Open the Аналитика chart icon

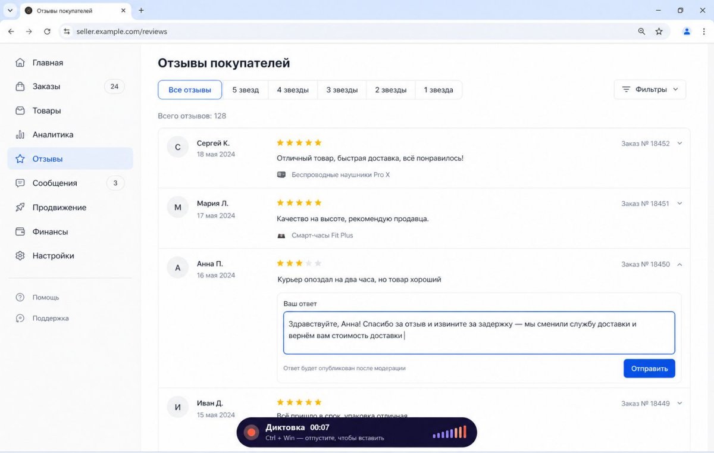click(x=20, y=135)
